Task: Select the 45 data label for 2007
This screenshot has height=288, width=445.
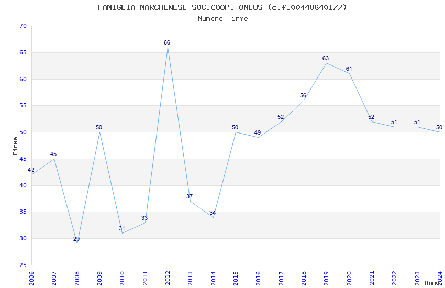Action: 53,154
